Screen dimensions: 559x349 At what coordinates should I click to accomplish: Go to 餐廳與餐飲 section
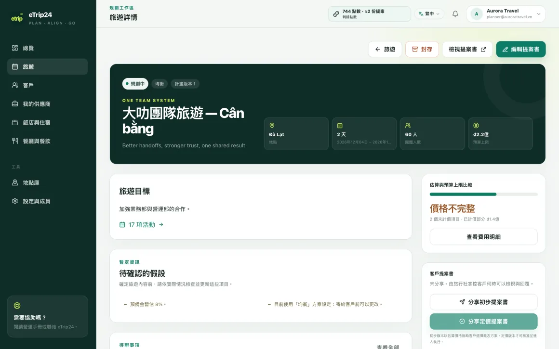click(47, 141)
